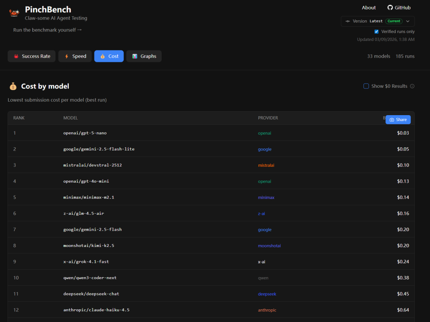Screen dimensions: 430x322
Task: Open the GitHub link
Action: [x=399, y=8]
